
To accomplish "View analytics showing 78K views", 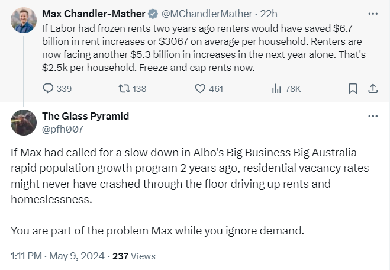I will coord(276,89).
